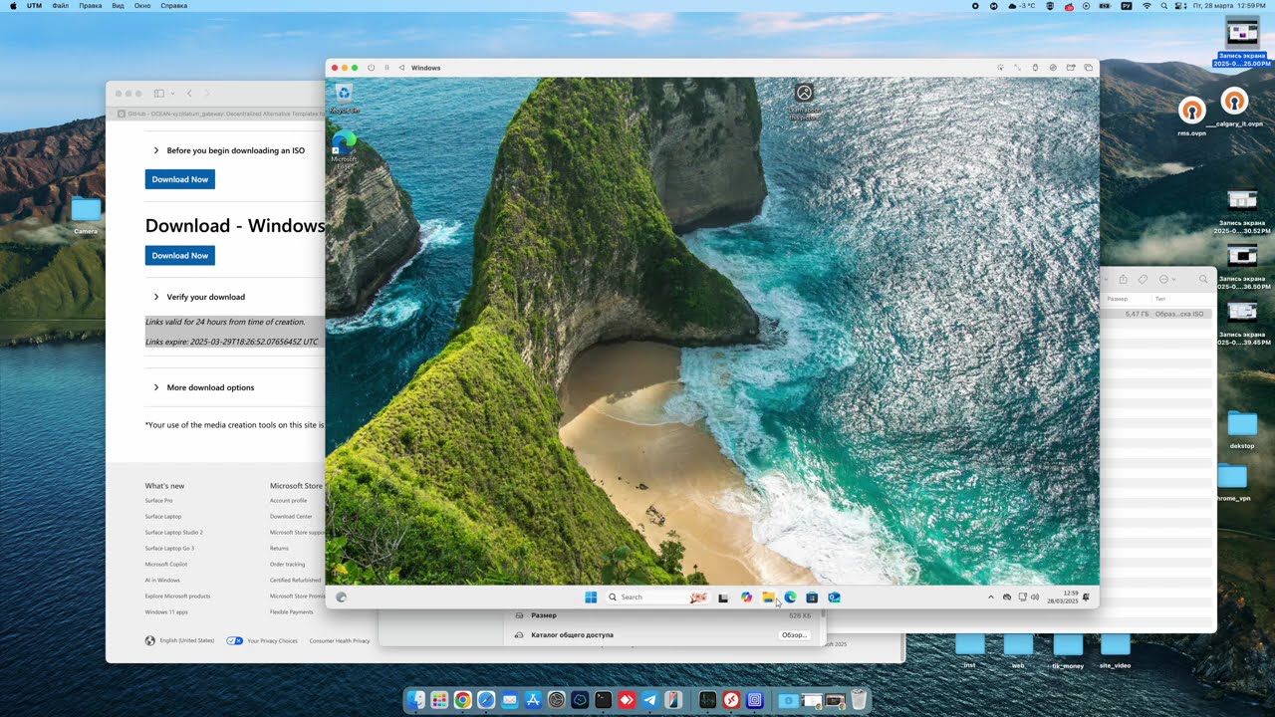Click English (United States) language selector
The width and height of the screenshot is (1275, 717).
pos(180,641)
